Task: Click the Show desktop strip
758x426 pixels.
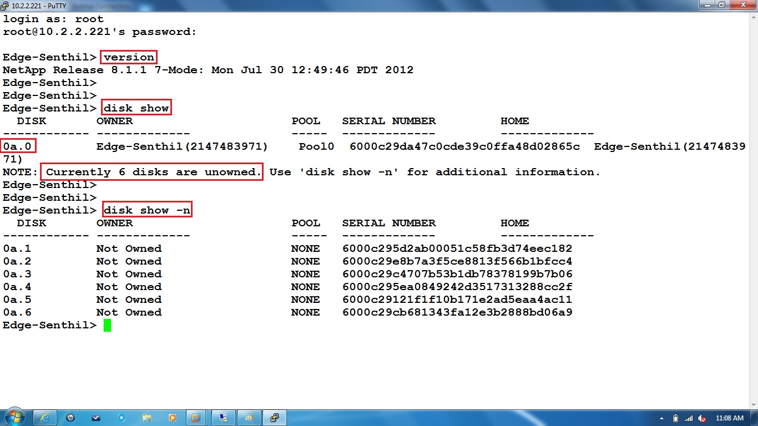Action: (x=754, y=418)
